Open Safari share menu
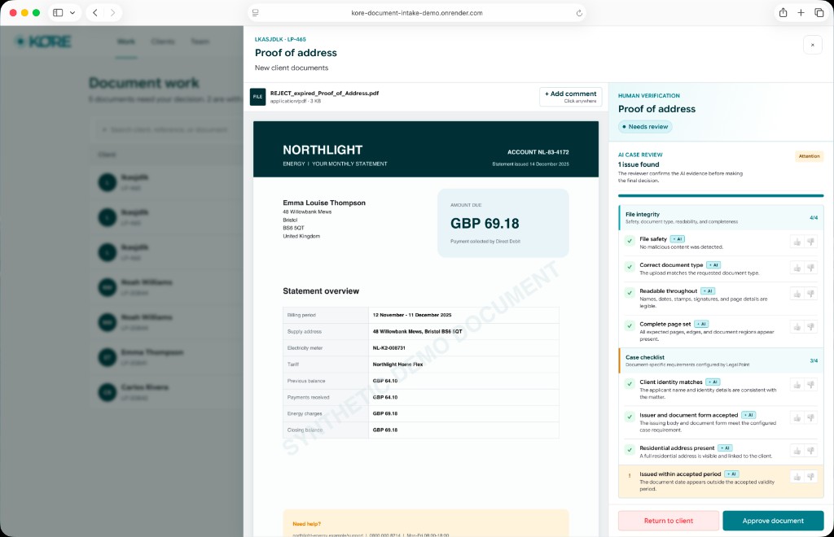 click(783, 13)
